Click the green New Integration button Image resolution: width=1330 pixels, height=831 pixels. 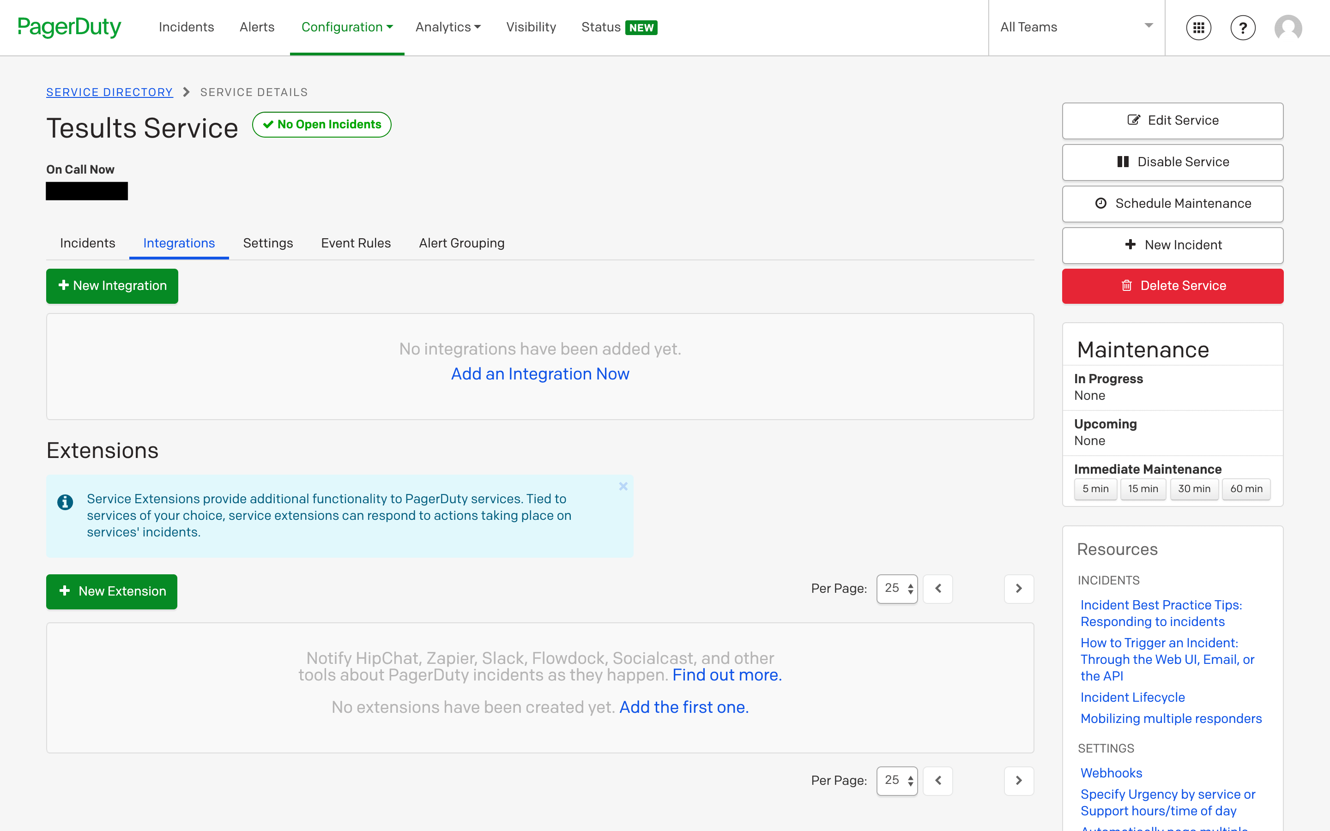point(112,286)
